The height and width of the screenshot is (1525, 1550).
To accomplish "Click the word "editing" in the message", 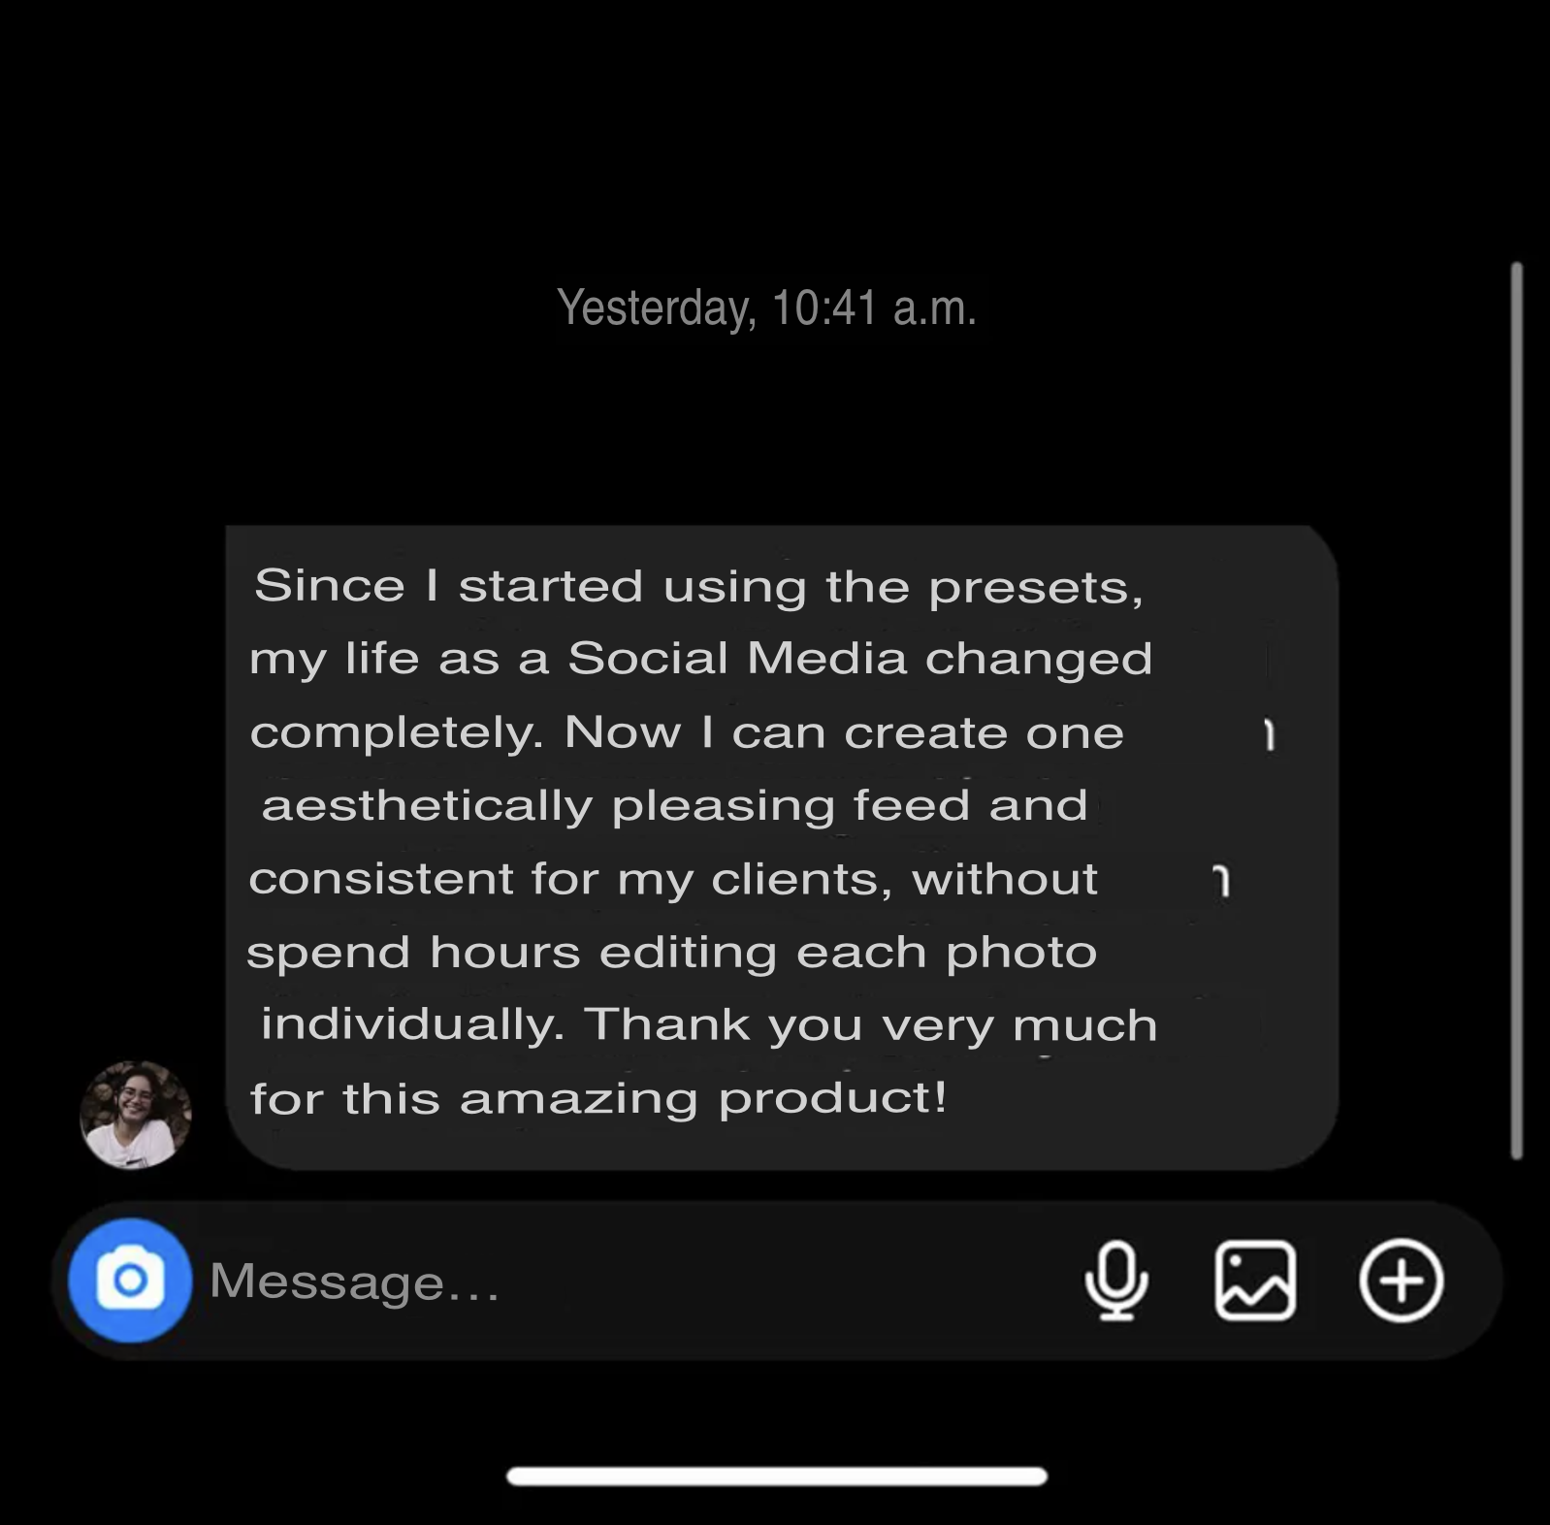I will tap(688, 953).
